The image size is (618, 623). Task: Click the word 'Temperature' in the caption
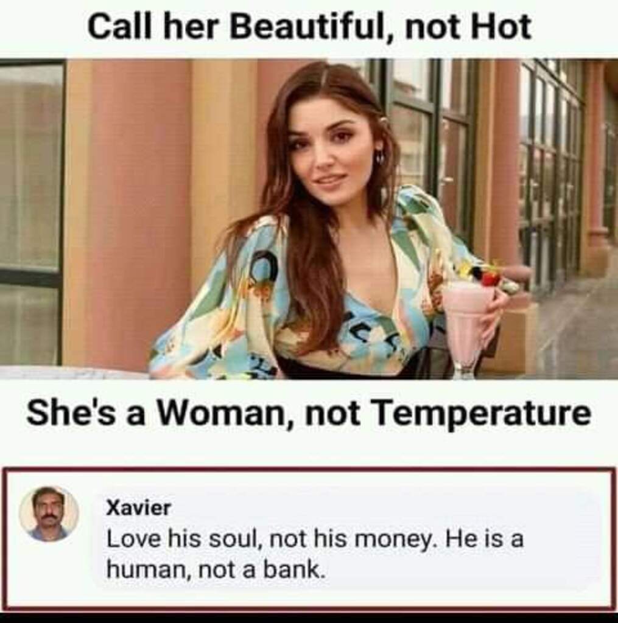coord(481,413)
